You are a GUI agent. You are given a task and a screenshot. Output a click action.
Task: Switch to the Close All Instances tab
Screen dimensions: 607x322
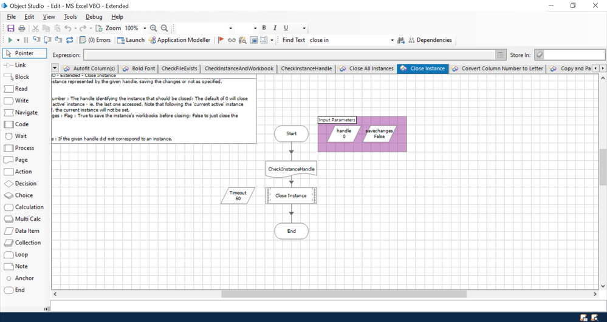click(366, 69)
